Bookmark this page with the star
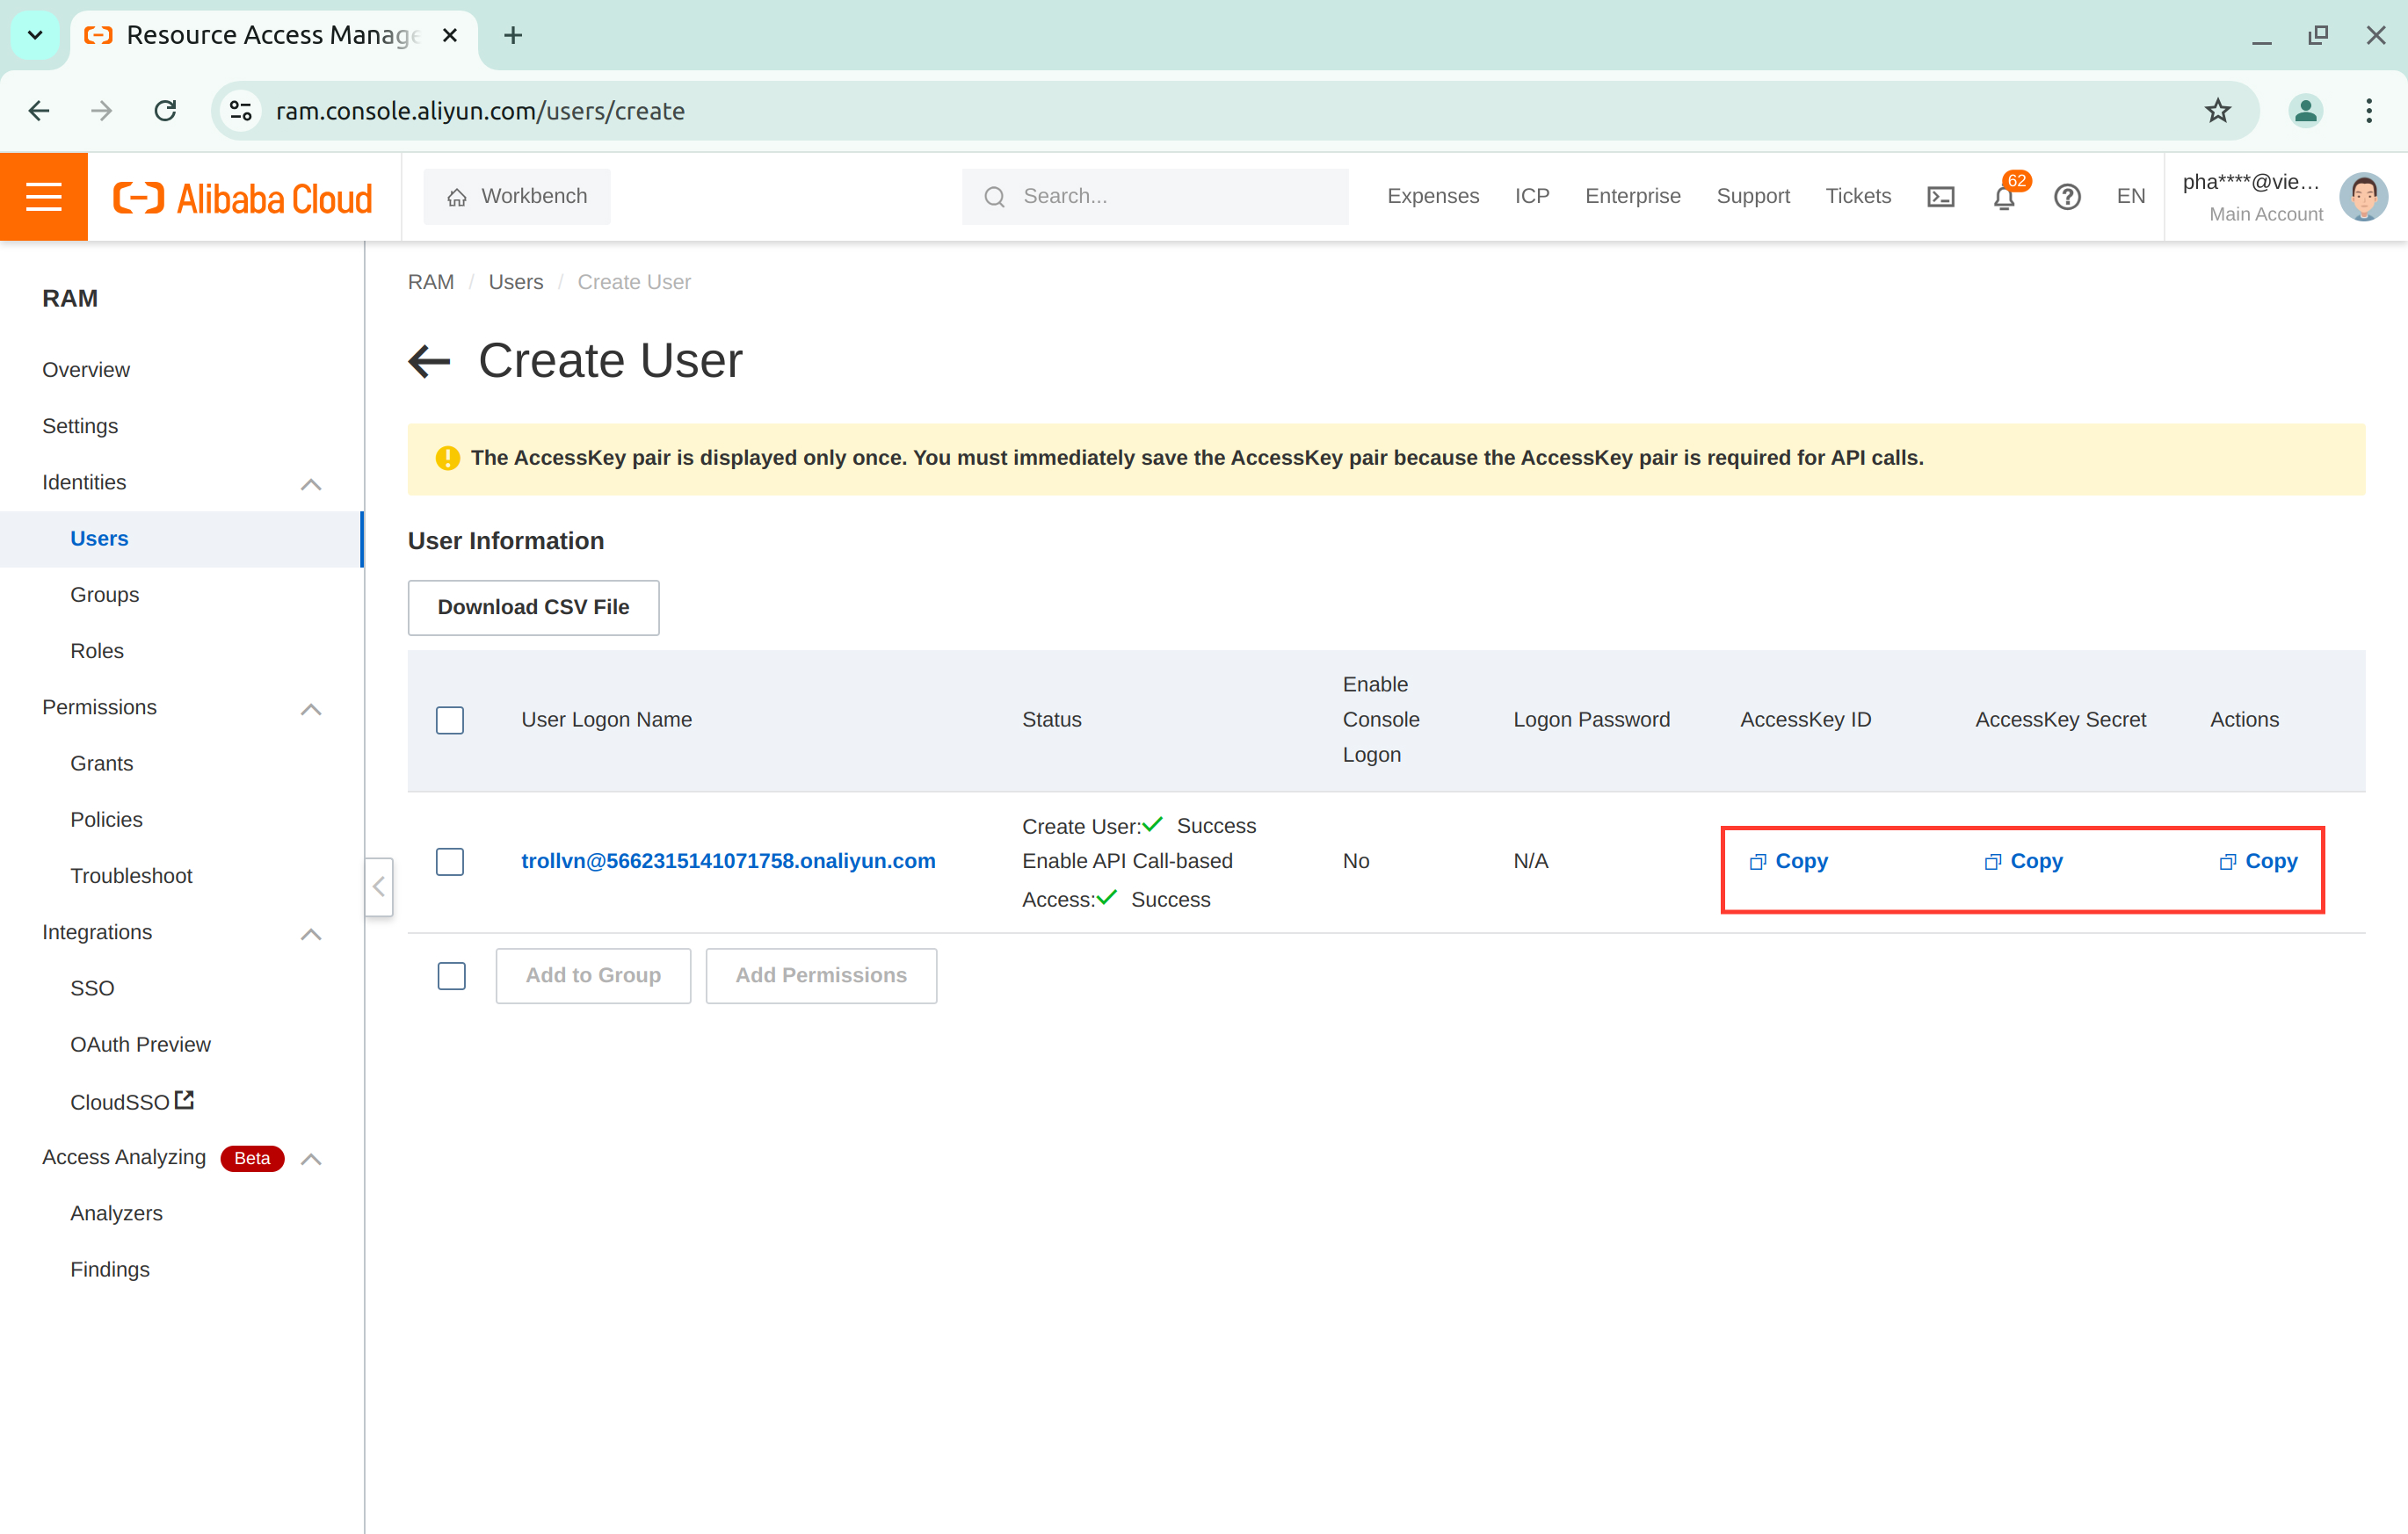This screenshot has width=2408, height=1534. click(x=2218, y=111)
